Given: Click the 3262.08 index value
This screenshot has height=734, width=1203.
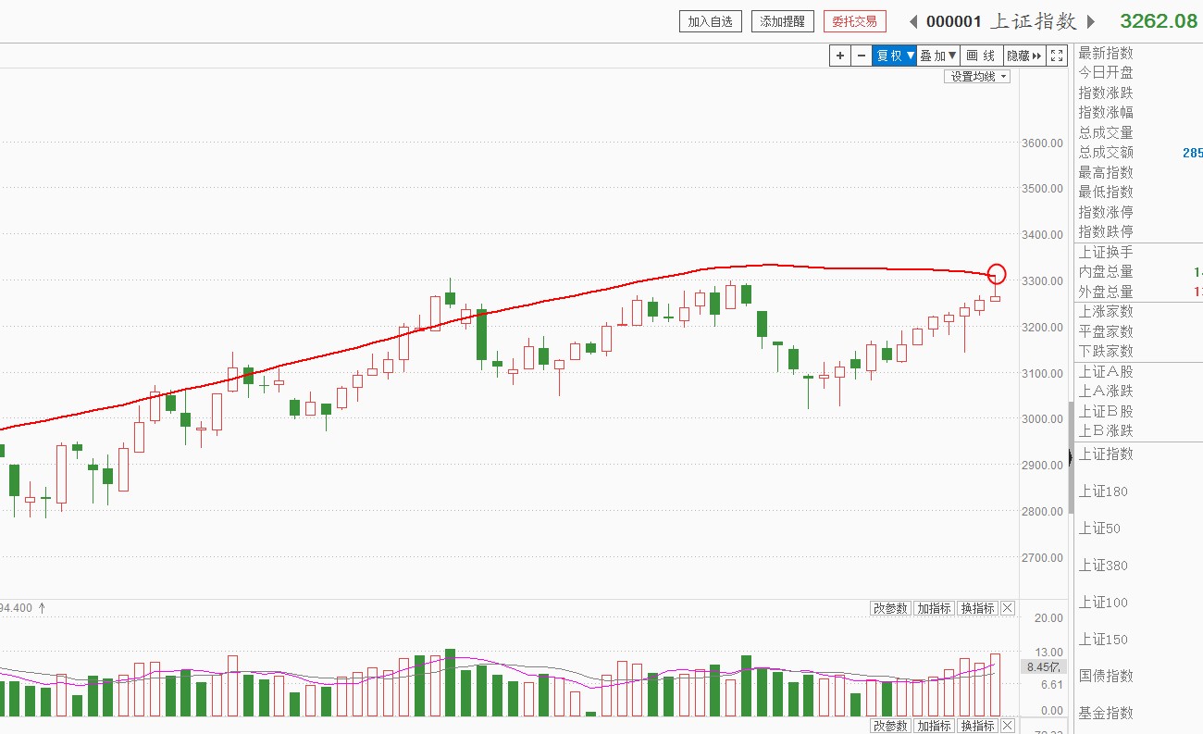Looking at the screenshot, I should click(x=1159, y=21).
